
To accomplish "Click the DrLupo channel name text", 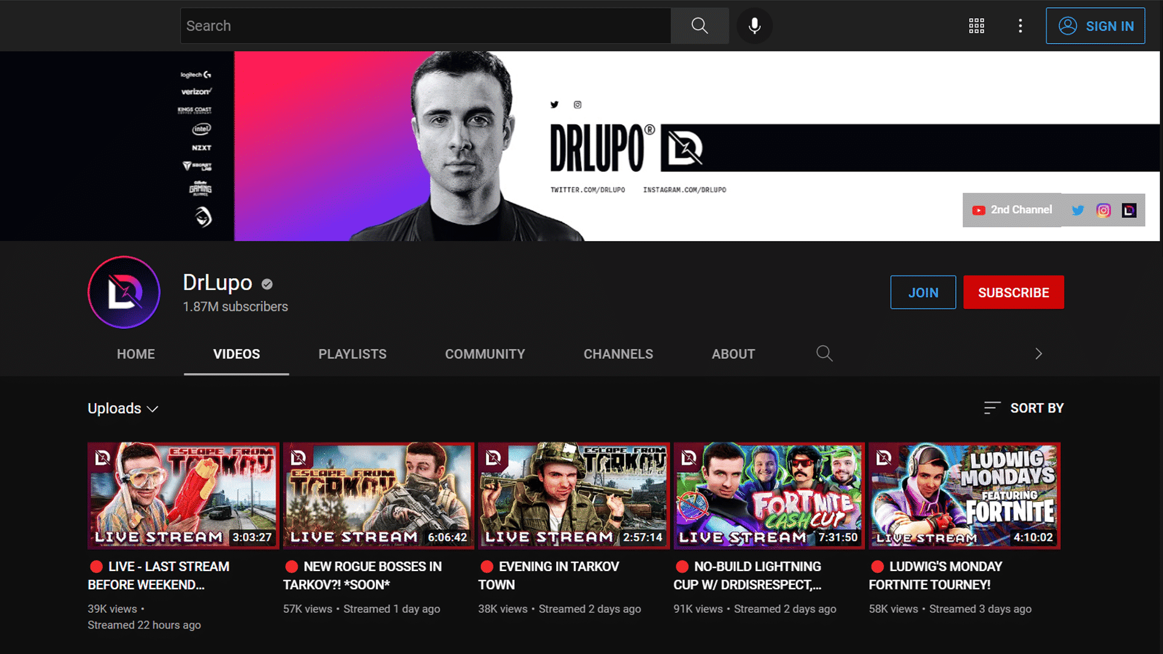I will 217,283.
